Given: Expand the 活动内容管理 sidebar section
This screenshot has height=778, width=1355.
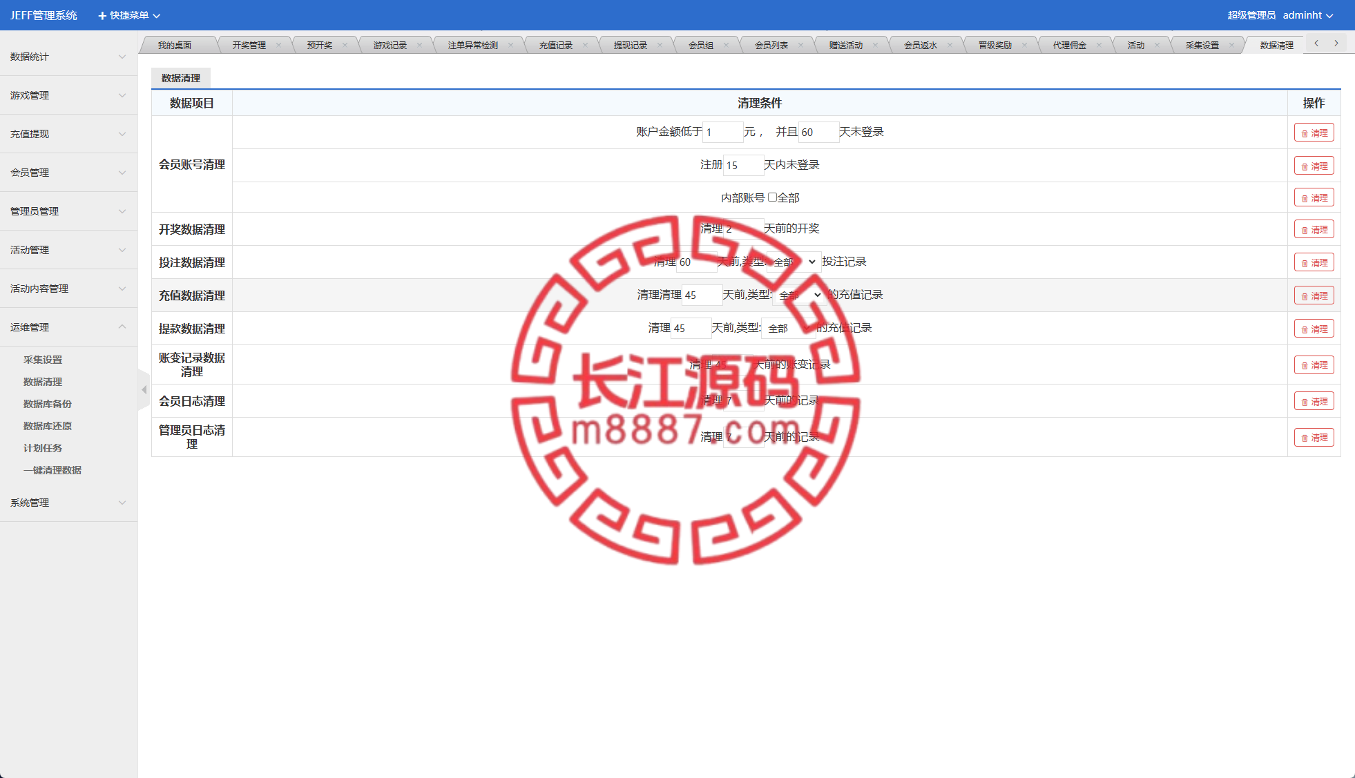Looking at the screenshot, I should [68, 289].
